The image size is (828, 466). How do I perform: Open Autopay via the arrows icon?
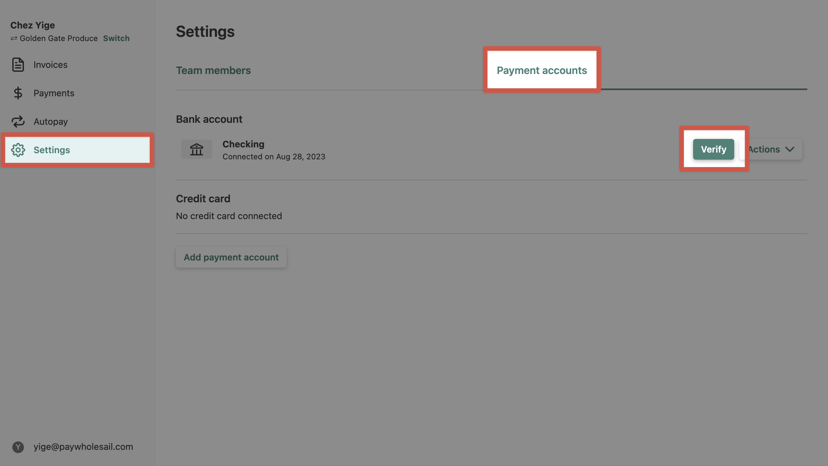18,122
